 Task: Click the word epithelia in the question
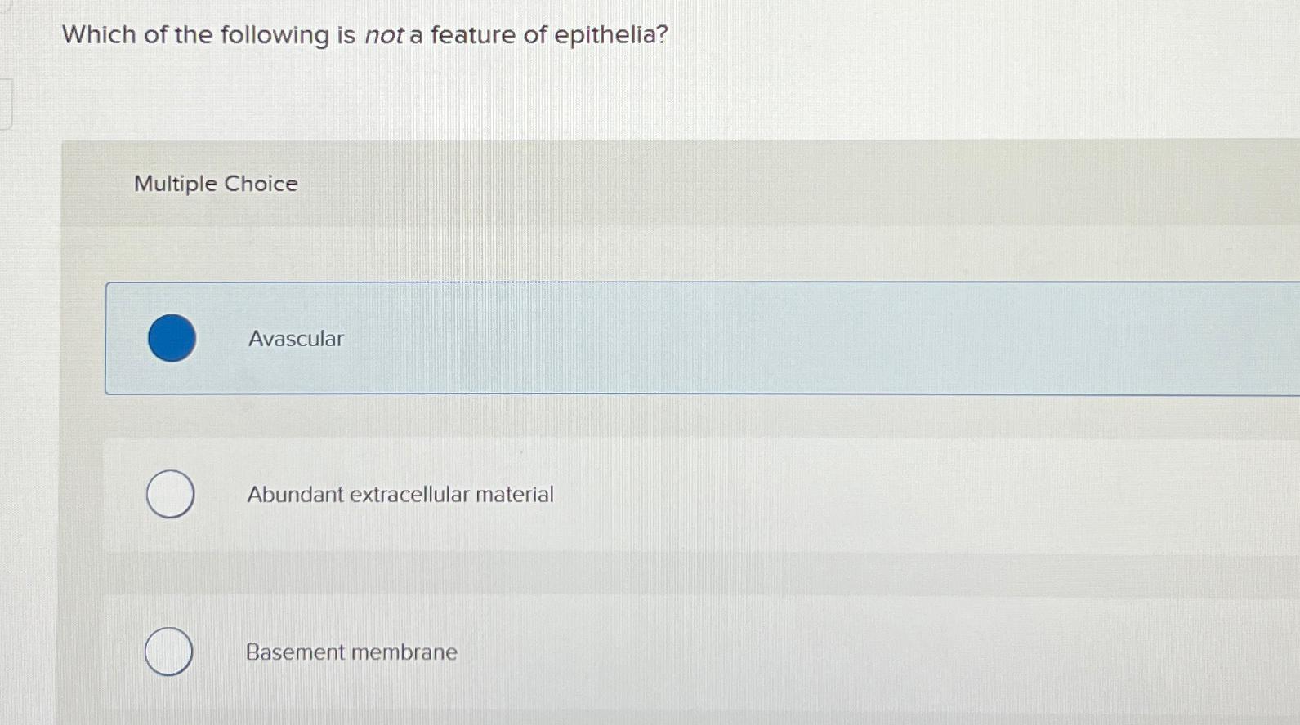click(x=605, y=35)
